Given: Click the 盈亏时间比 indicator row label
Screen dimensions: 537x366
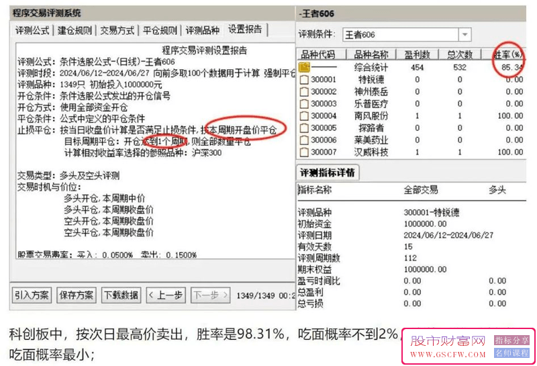Looking at the screenshot, I should pos(319,281).
